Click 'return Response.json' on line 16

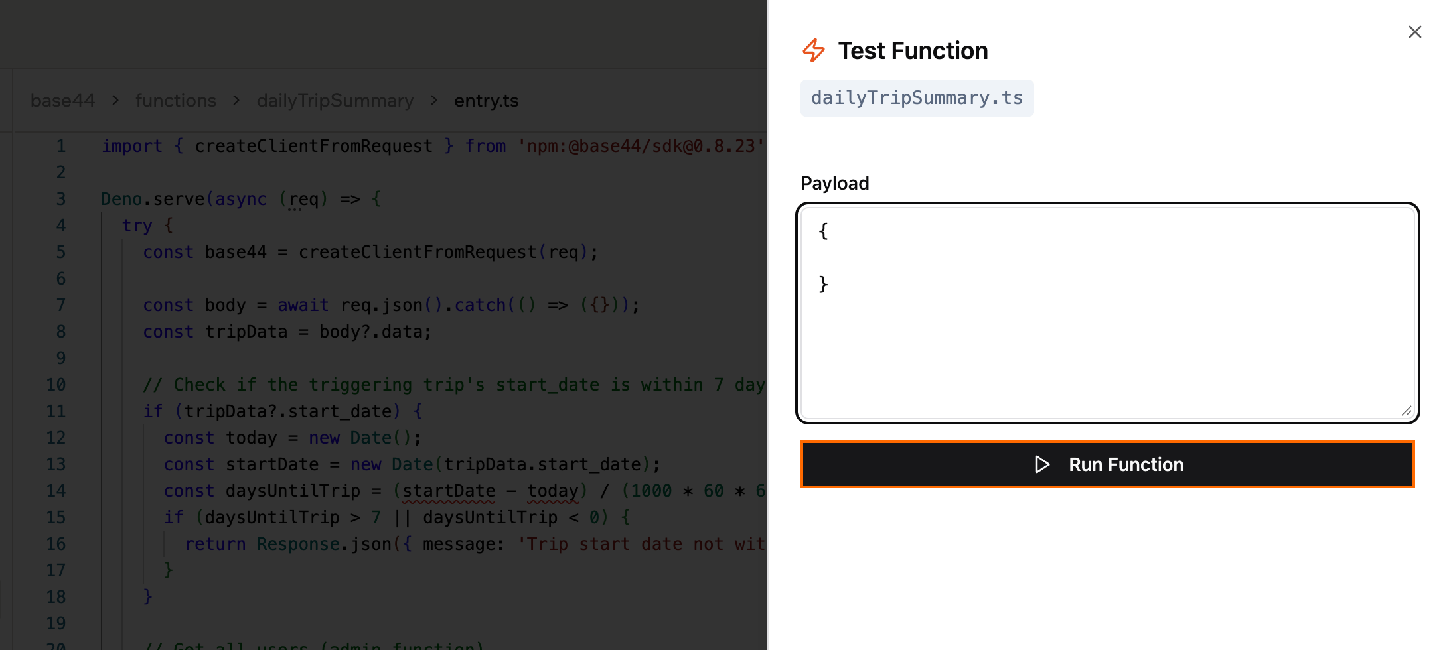pos(289,544)
